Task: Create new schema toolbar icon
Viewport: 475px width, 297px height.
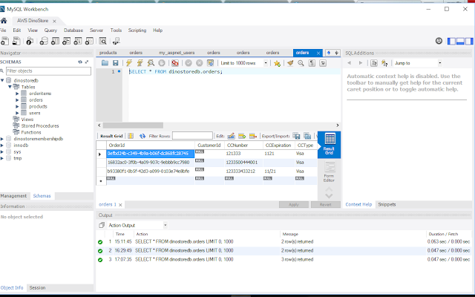Action: [x=44, y=41]
